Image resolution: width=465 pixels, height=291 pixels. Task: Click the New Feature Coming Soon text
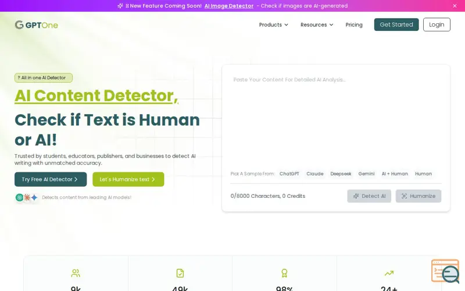(x=166, y=6)
